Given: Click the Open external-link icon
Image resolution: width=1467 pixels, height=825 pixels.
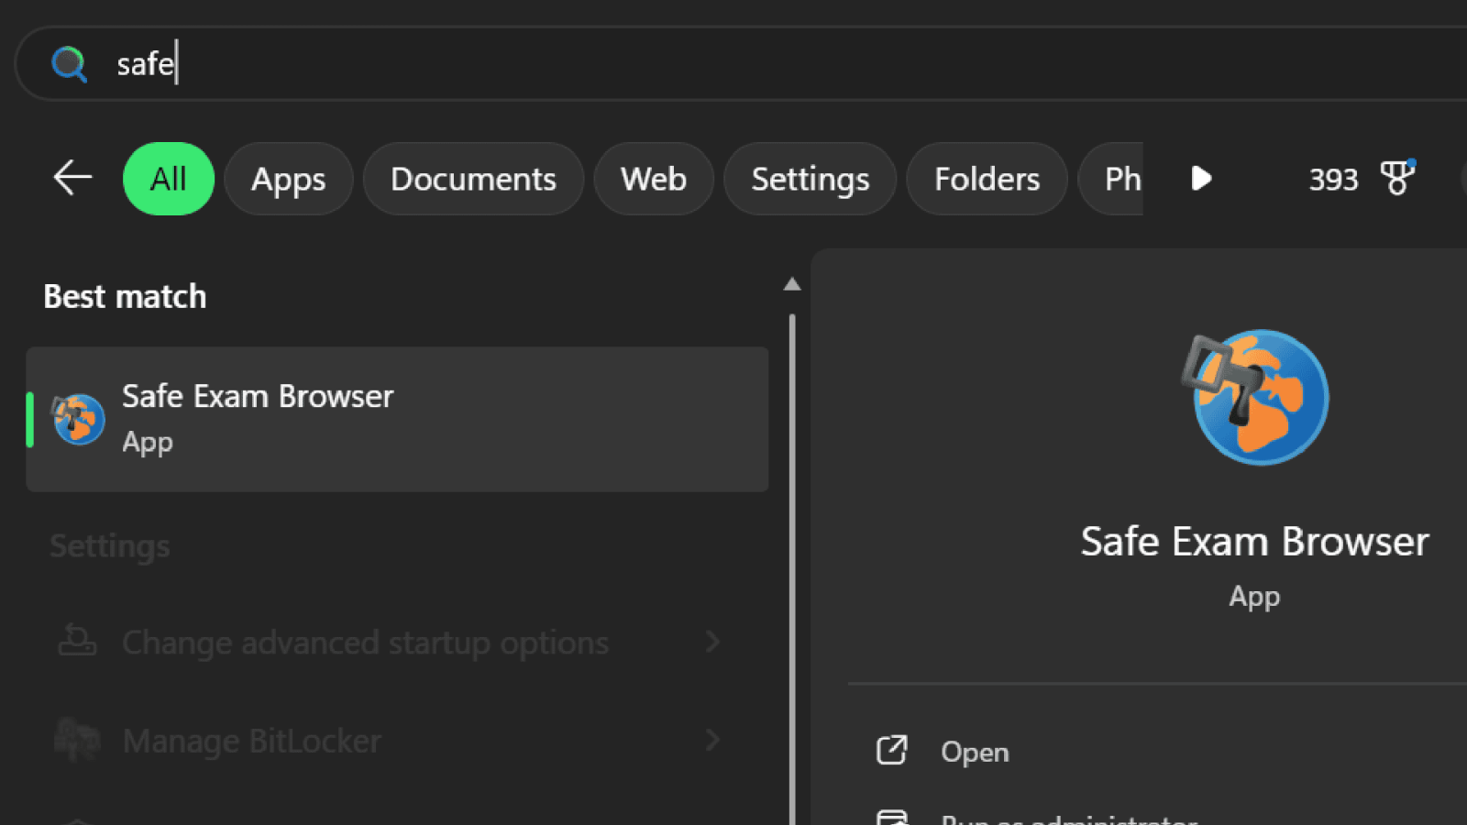Looking at the screenshot, I should pos(891,751).
